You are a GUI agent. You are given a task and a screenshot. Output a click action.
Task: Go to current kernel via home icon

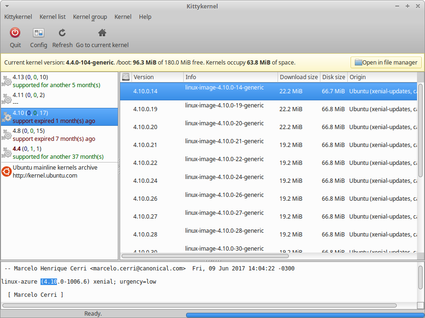[x=102, y=33]
